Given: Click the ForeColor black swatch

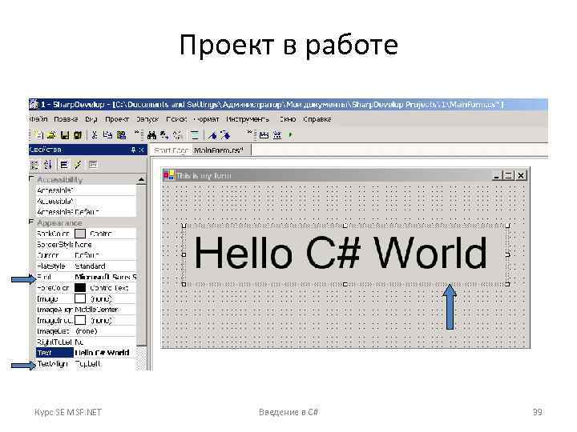Looking at the screenshot, I should pyautogui.click(x=80, y=288).
